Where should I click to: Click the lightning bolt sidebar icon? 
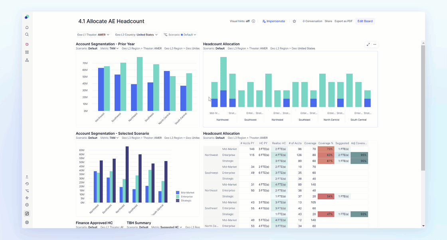coord(27,198)
